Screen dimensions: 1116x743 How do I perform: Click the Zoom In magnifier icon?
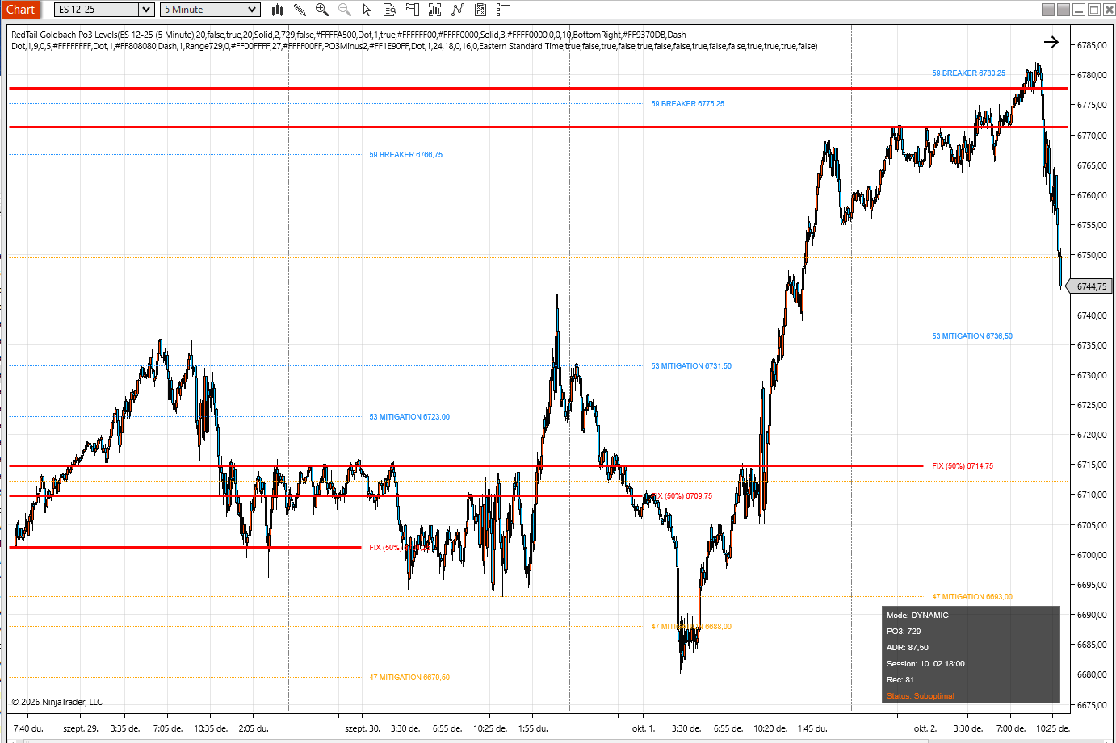coord(322,9)
